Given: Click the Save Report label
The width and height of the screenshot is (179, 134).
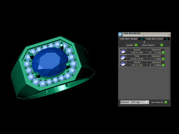Looking at the screenshot, I should 148,45.
